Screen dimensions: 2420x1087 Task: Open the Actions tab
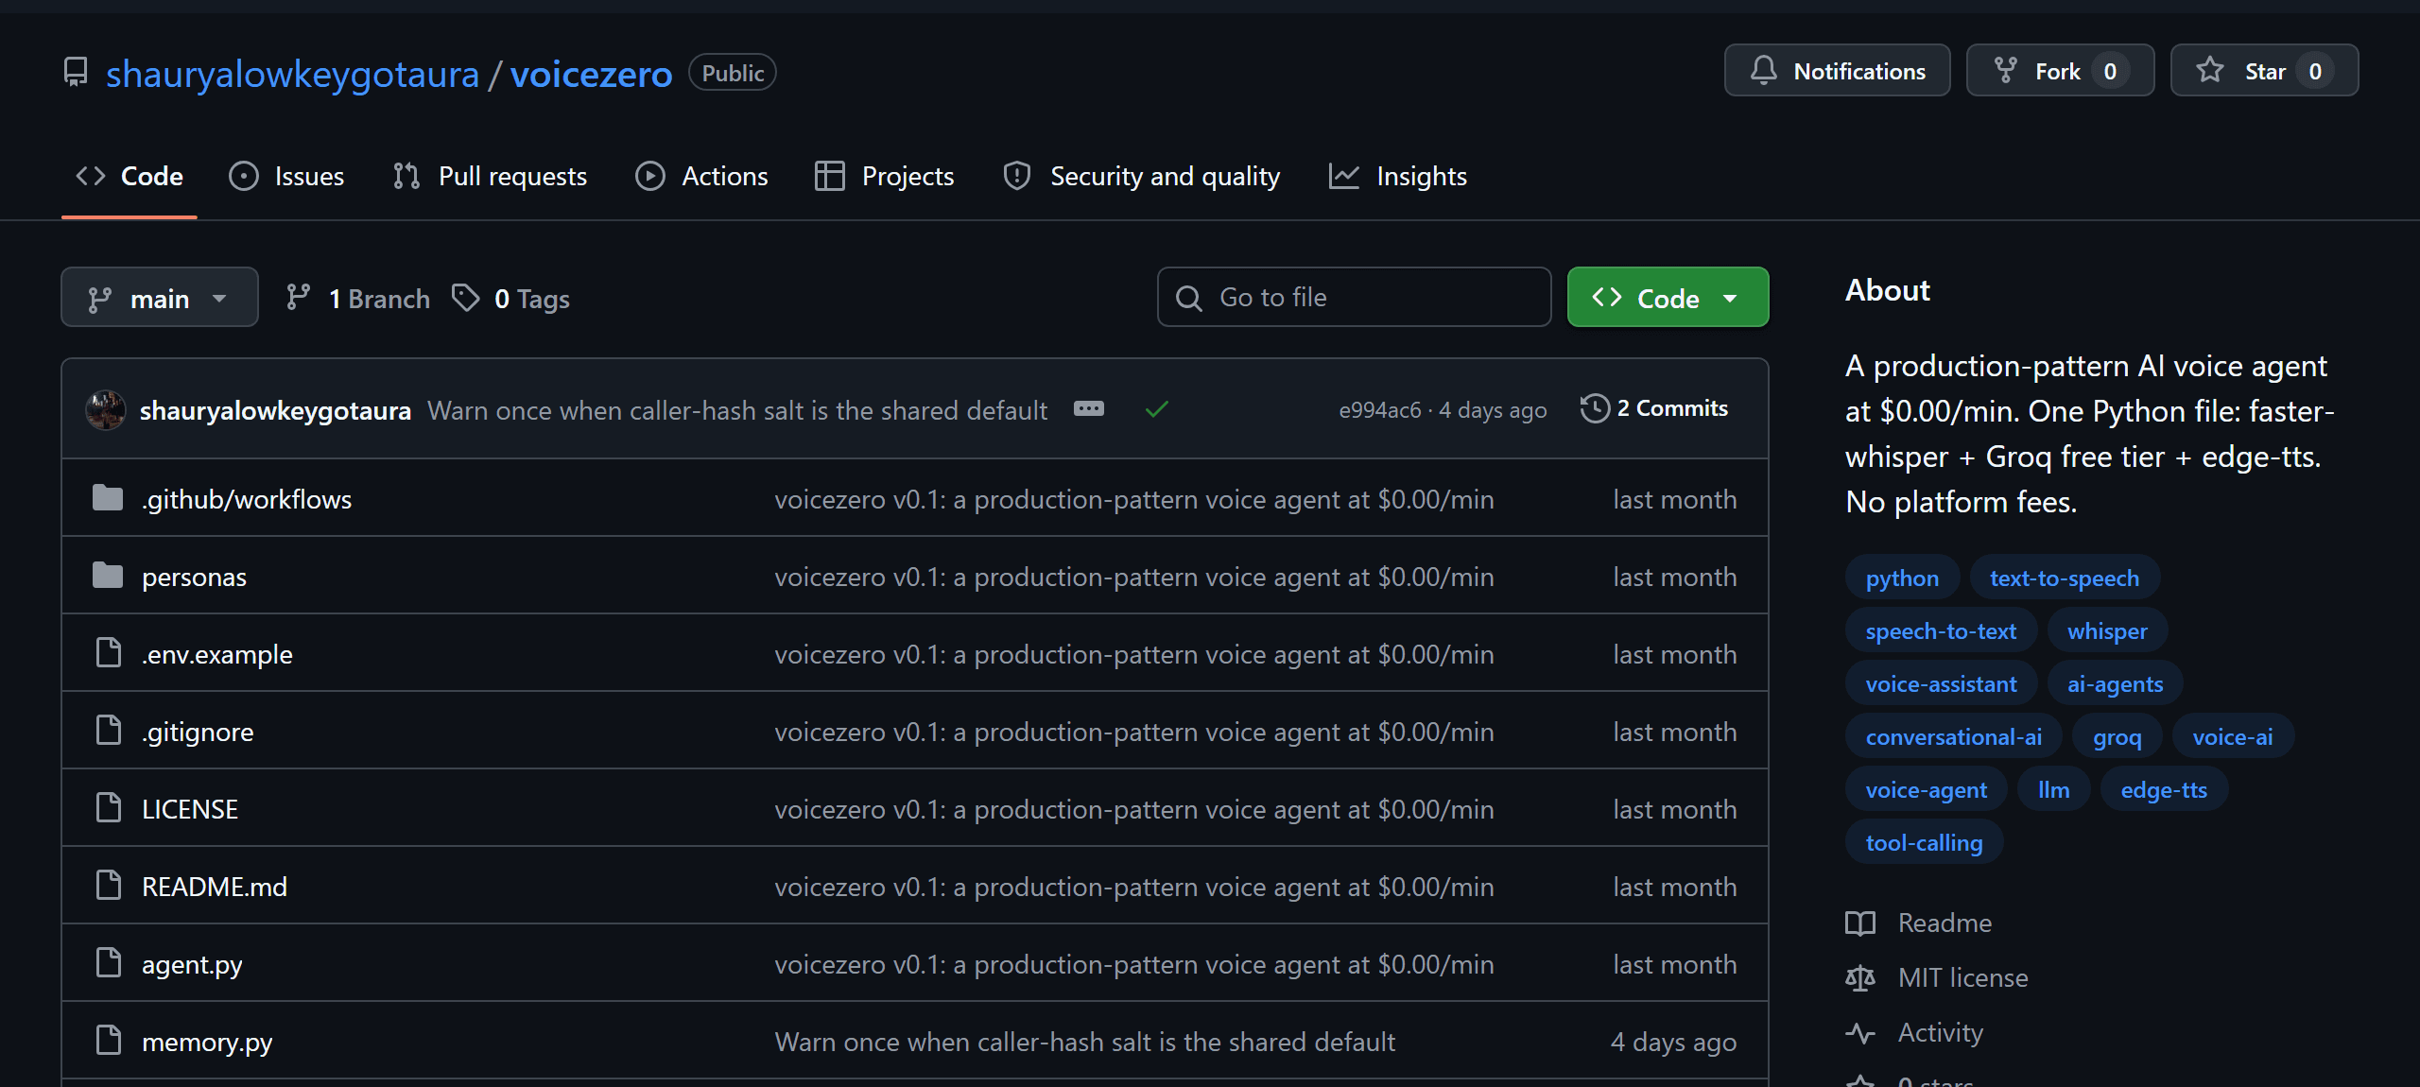coord(701,176)
